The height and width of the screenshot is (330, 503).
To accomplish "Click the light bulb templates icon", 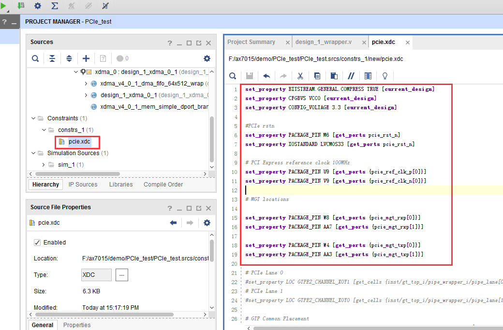I will 385,76.
